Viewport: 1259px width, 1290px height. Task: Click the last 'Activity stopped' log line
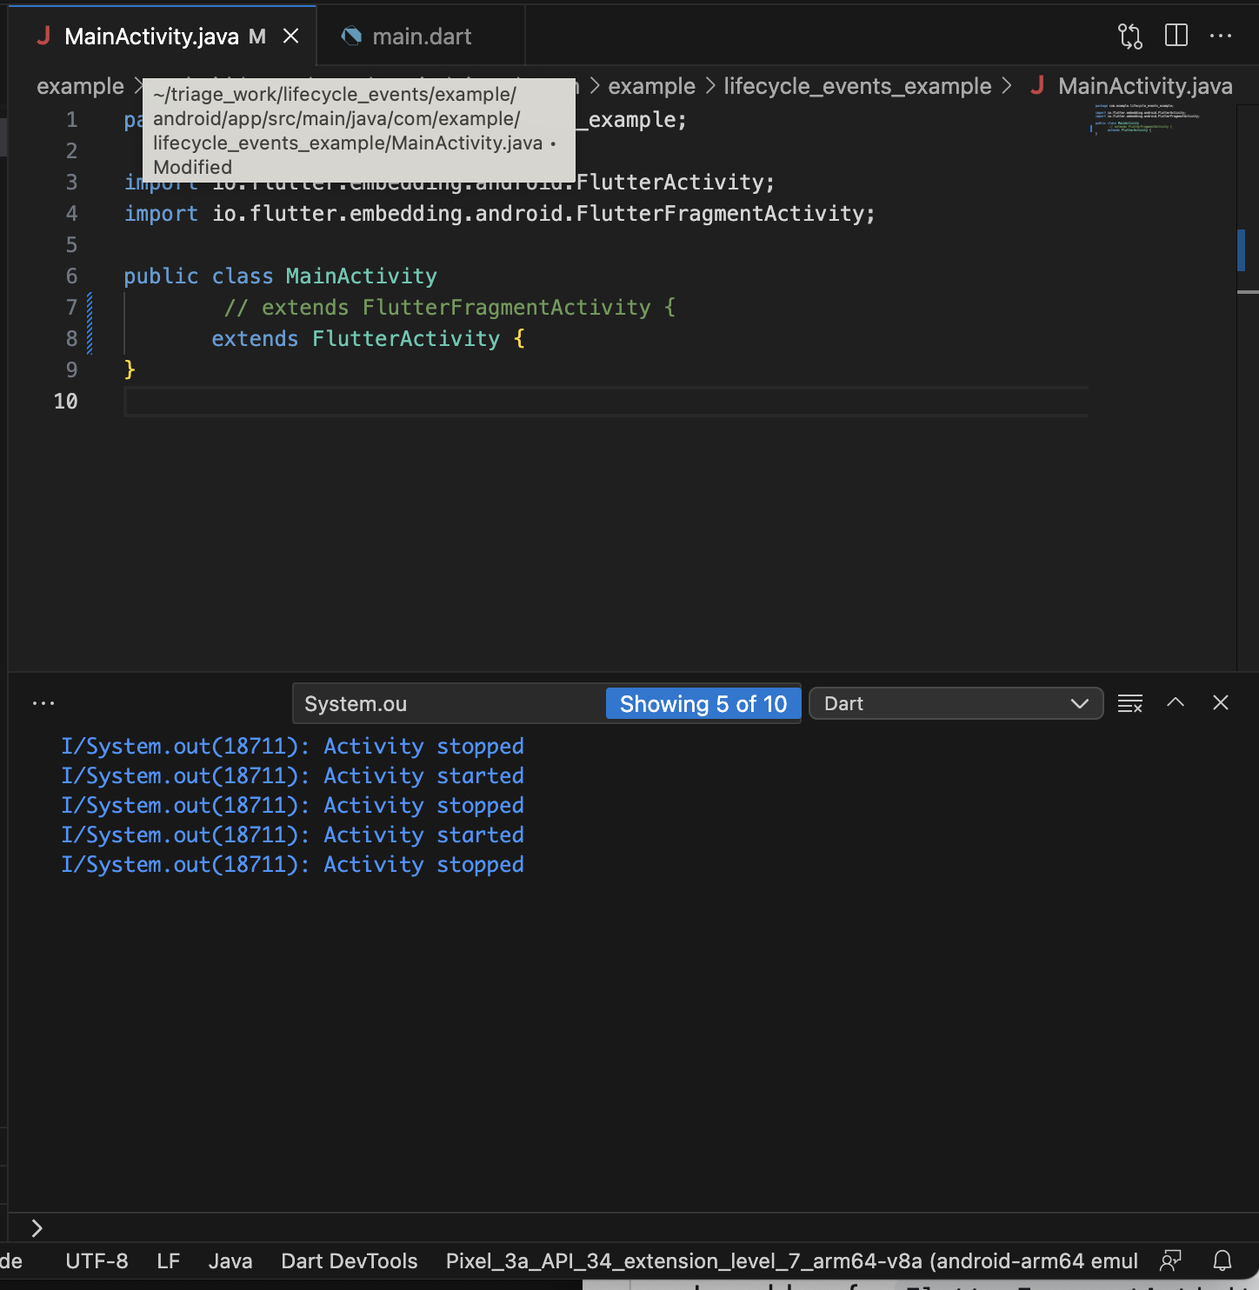[292, 865]
